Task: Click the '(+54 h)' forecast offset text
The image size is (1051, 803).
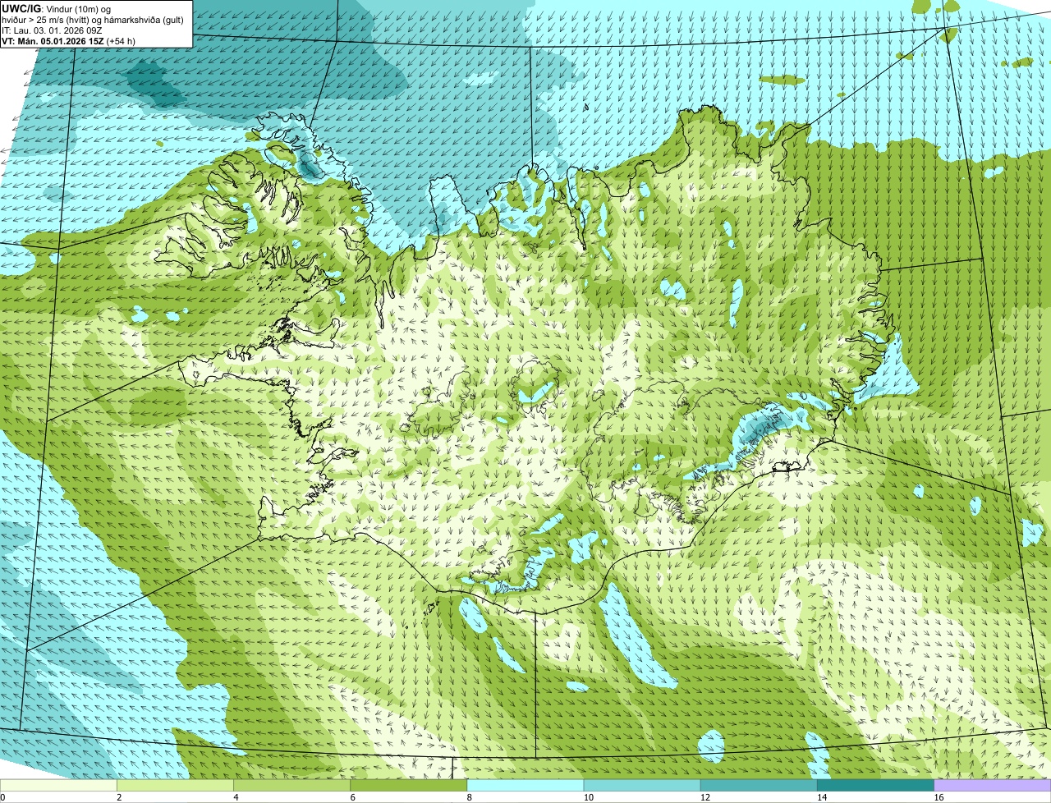Action: 121,40
